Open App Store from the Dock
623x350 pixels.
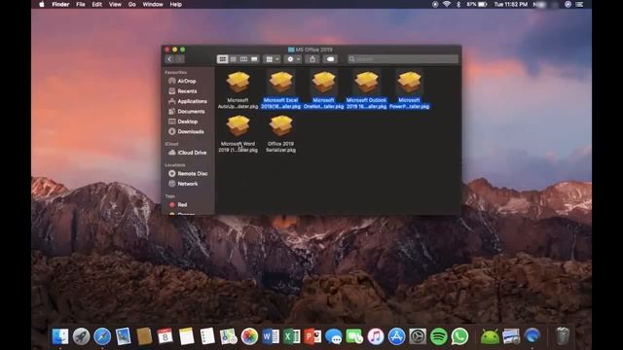pyautogui.click(x=396, y=336)
